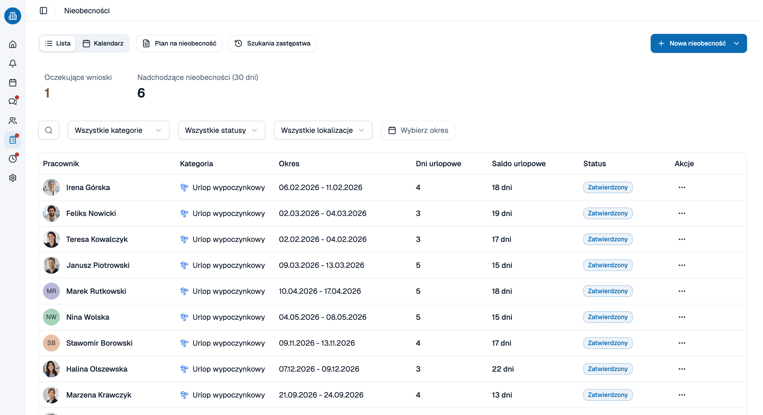Click the MR avatar for Marek Rutkowski

(x=51, y=291)
